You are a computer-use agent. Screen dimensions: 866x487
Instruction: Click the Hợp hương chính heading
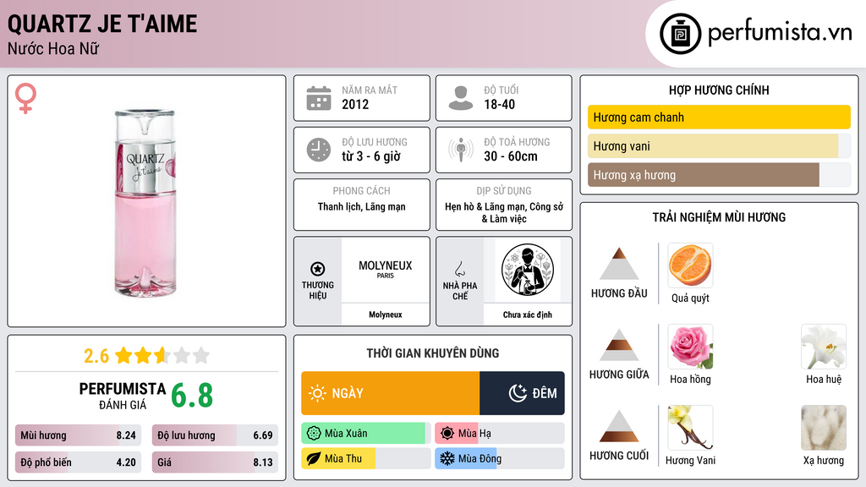pos(719,90)
